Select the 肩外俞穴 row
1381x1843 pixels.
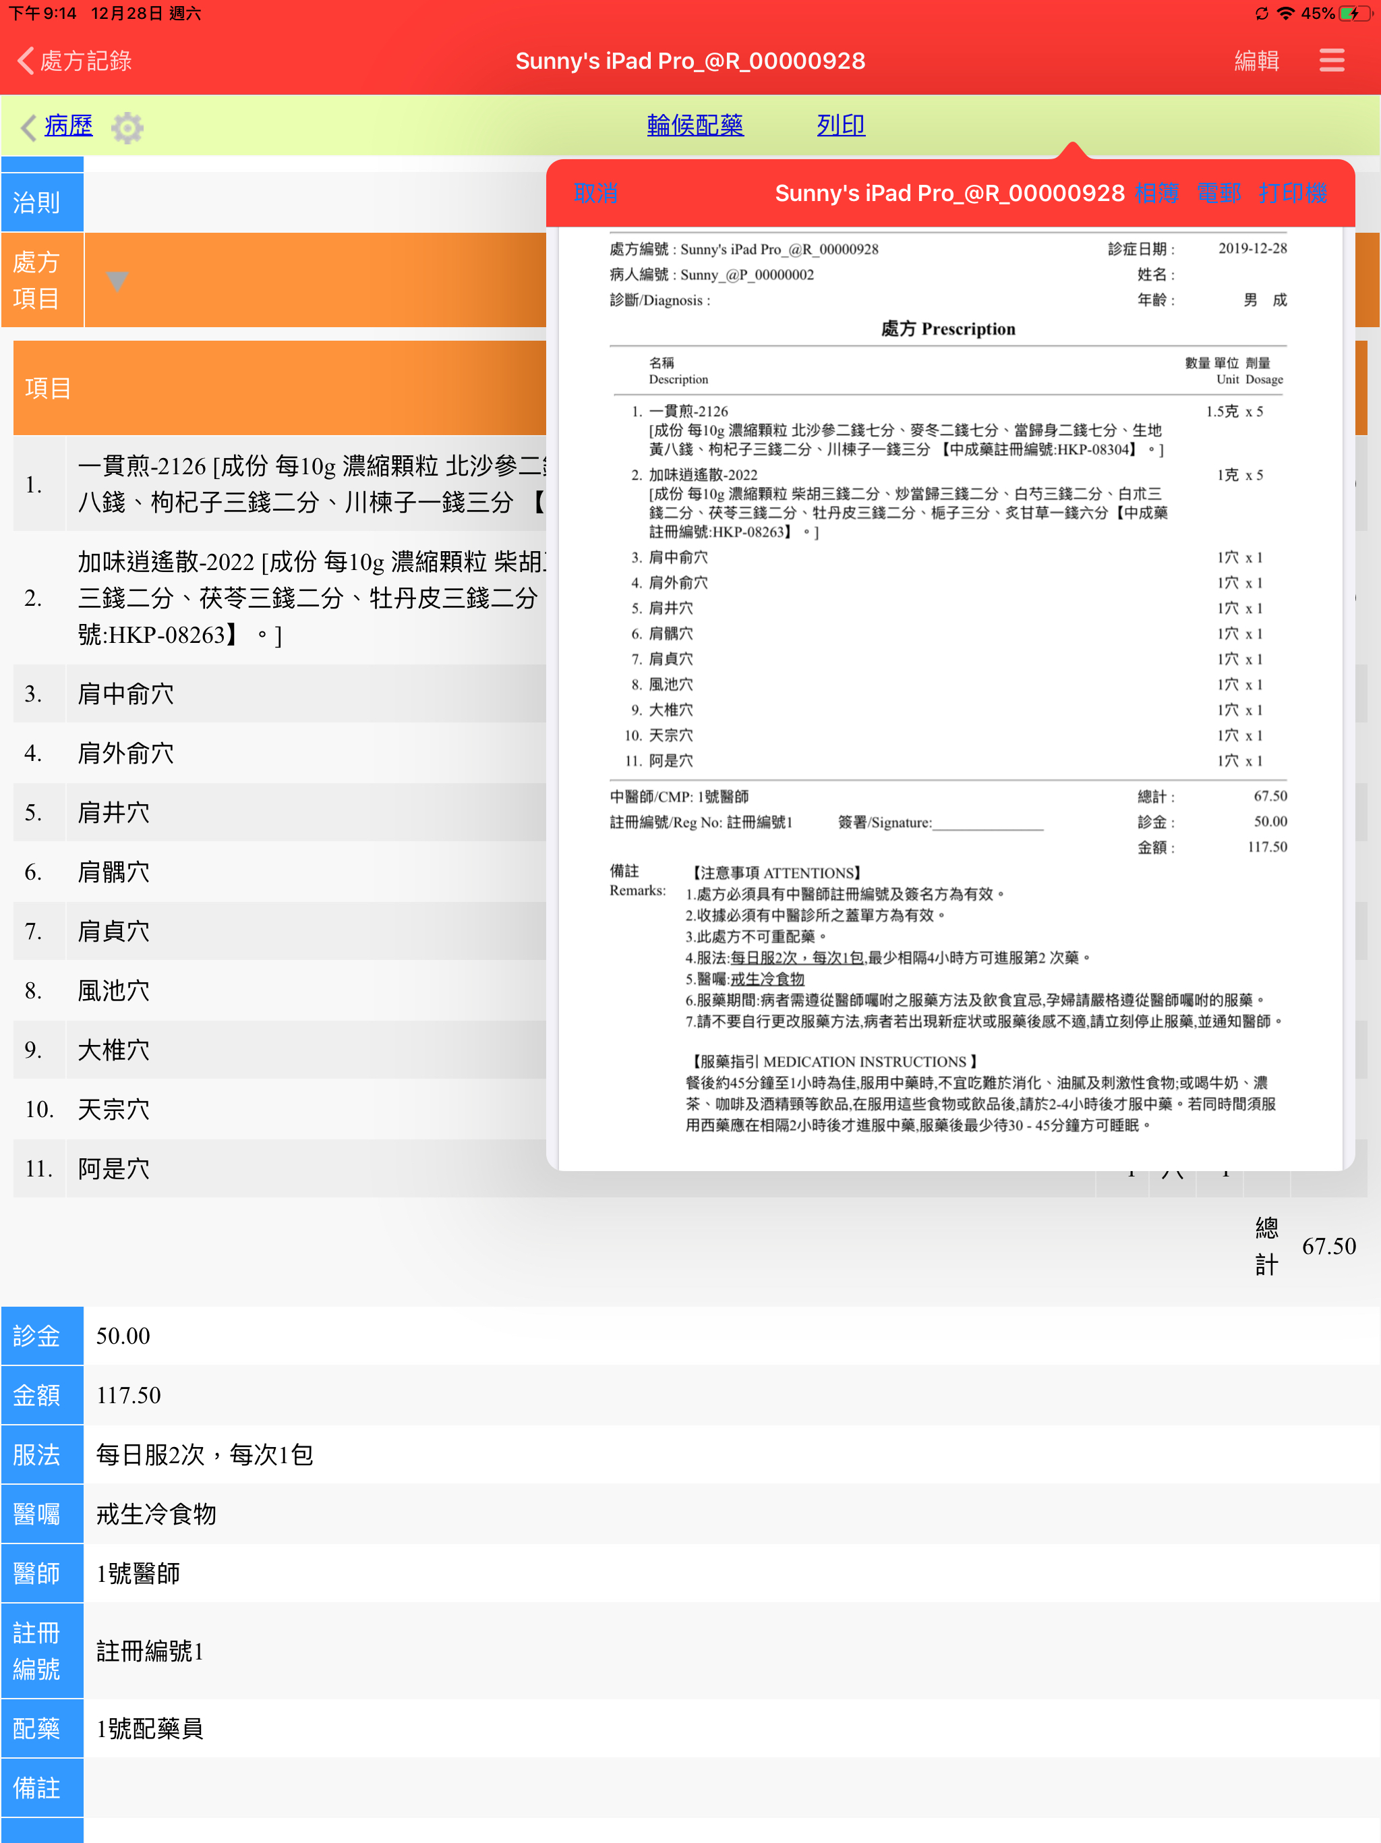[x=280, y=754]
